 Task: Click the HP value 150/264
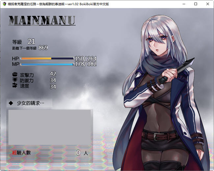(x=86, y=58)
